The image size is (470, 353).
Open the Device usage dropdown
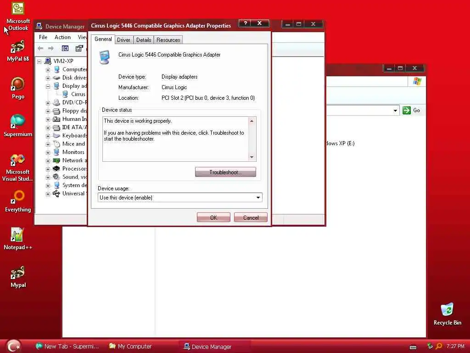tap(258, 198)
